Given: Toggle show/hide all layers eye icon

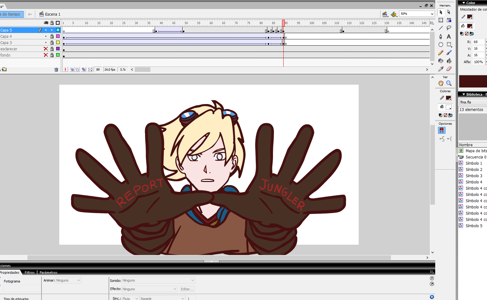Looking at the screenshot, I should 46,23.
